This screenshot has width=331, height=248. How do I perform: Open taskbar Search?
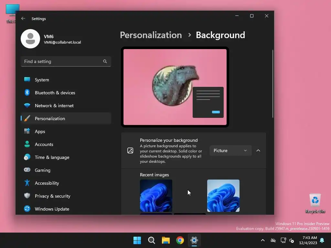coord(152,240)
